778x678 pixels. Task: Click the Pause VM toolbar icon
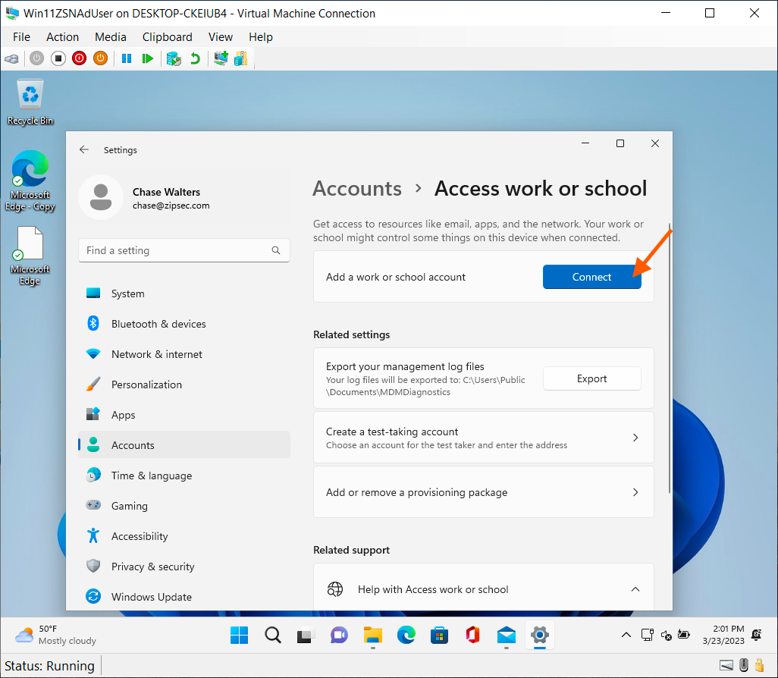tap(127, 58)
